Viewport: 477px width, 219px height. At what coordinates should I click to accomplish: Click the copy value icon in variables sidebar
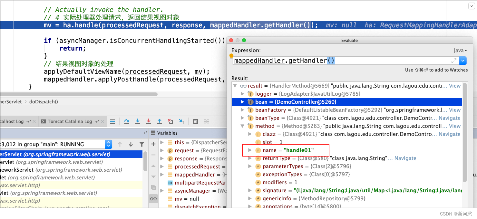[153, 187]
